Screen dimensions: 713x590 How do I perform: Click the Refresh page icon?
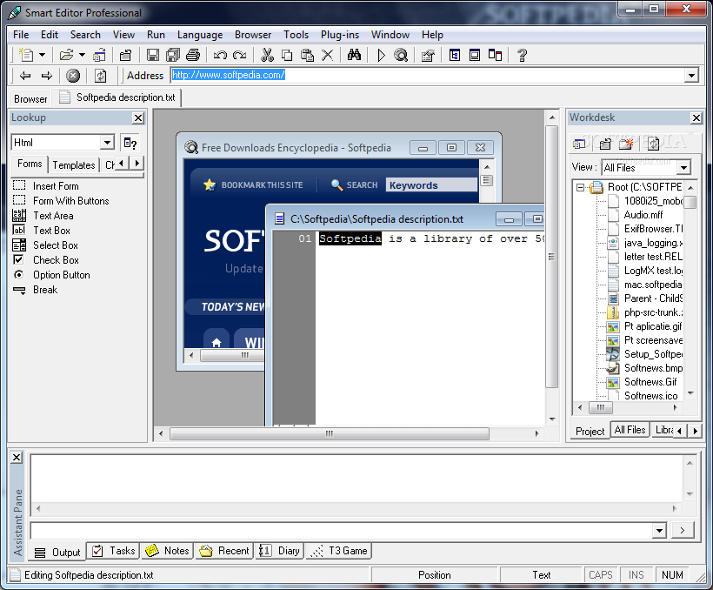(101, 76)
